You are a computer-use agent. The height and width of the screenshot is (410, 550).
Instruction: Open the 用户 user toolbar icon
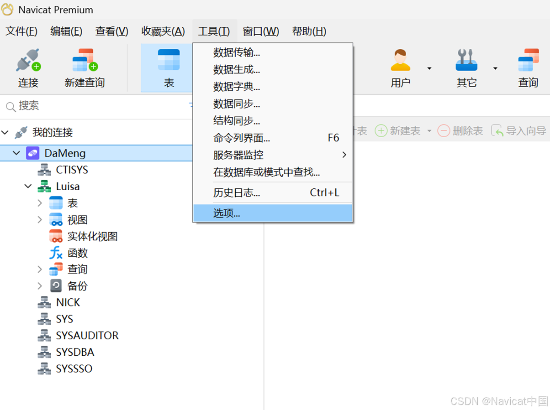tap(401, 60)
